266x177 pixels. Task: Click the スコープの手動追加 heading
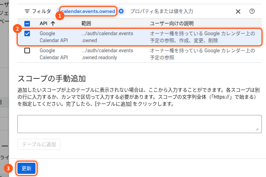(52, 79)
